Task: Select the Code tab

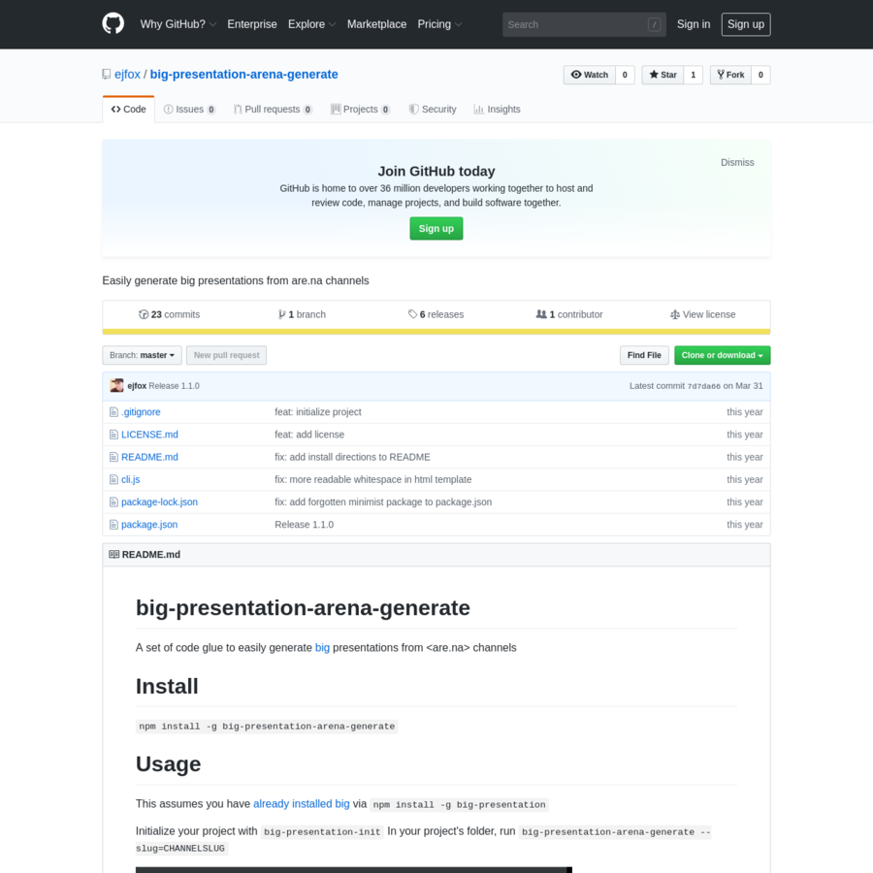Action: pos(129,109)
